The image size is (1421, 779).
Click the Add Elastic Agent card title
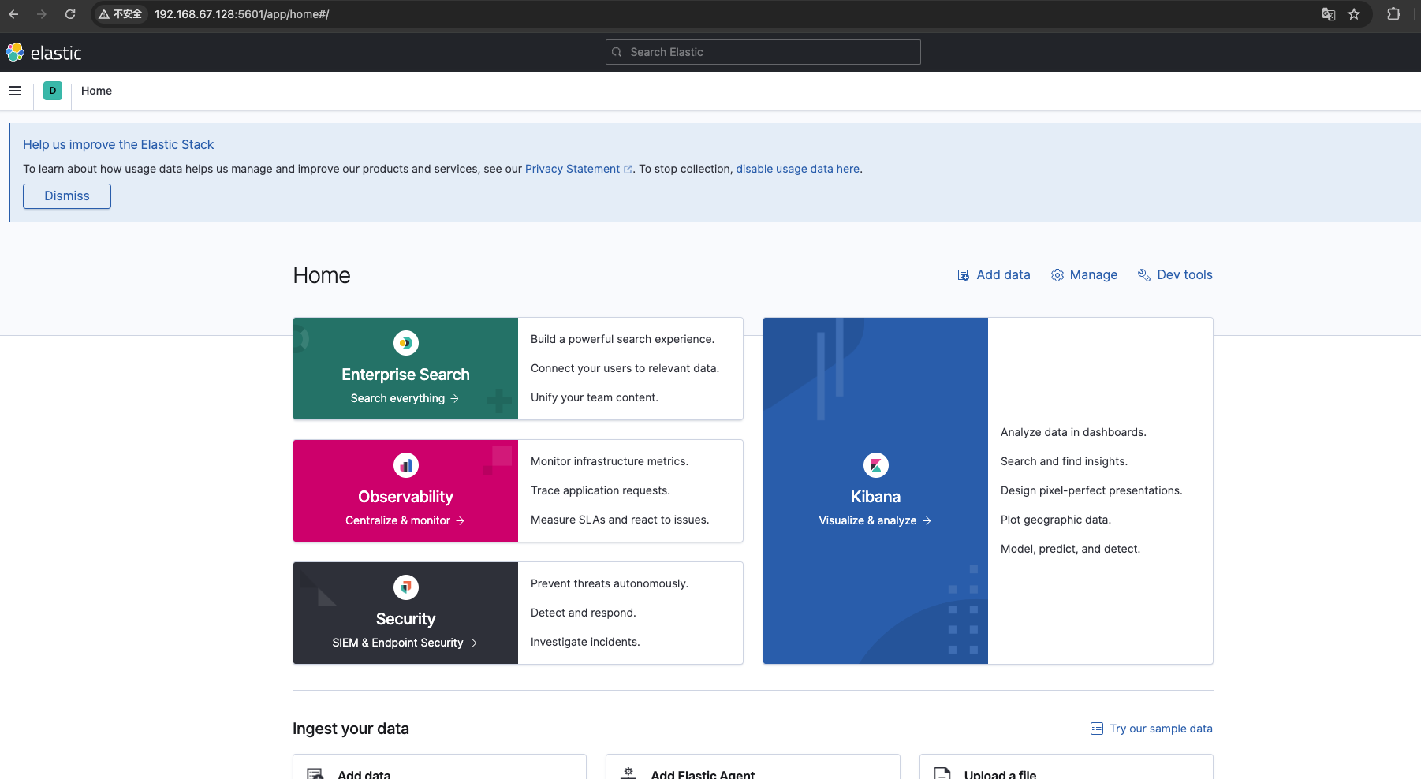click(703, 774)
